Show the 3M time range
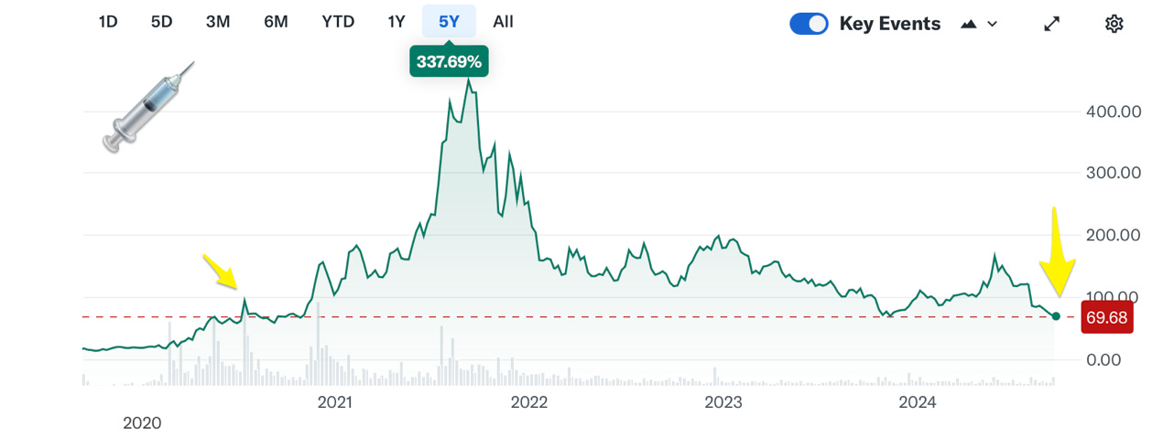The image size is (1163, 437). coord(218,22)
